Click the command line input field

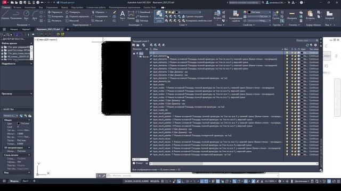tap(192, 176)
